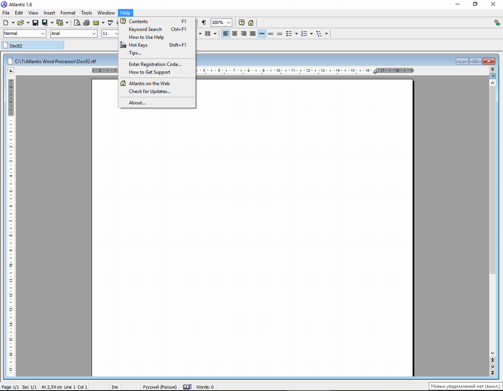This screenshot has height=391, width=503.
Task: Click the book dictionary icon in the status bar
Action: coord(187,387)
